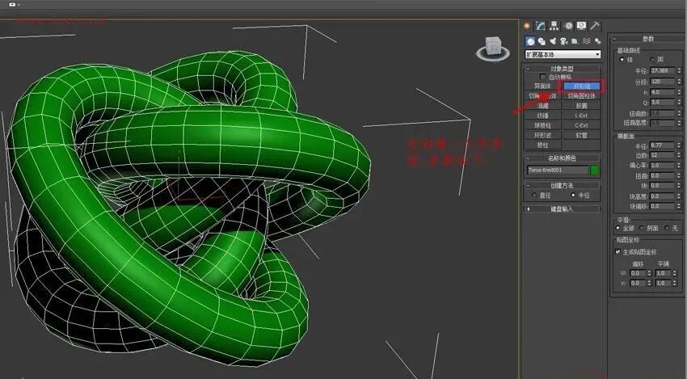Viewport: 687px width, 379px height.
Task: Open the Utilities hammer tab
Action: click(595, 26)
